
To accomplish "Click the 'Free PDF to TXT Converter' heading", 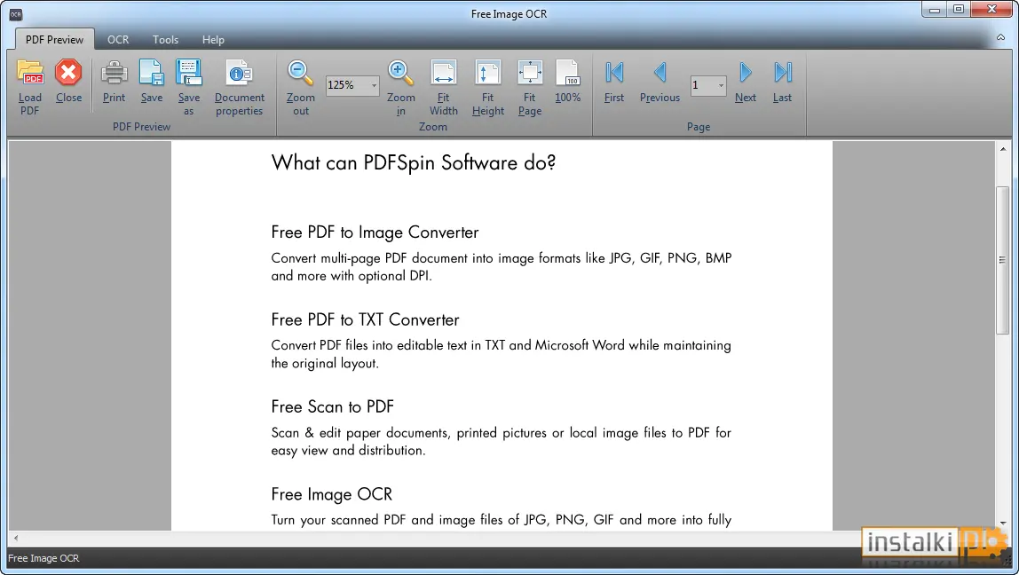I will pos(365,319).
